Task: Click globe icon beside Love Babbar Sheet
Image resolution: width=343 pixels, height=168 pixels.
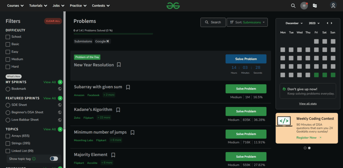Action: pyautogui.click(x=60, y=120)
